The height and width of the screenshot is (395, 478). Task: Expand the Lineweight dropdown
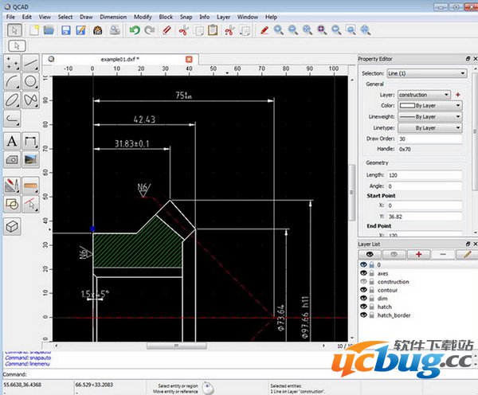click(x=429, y=116)
